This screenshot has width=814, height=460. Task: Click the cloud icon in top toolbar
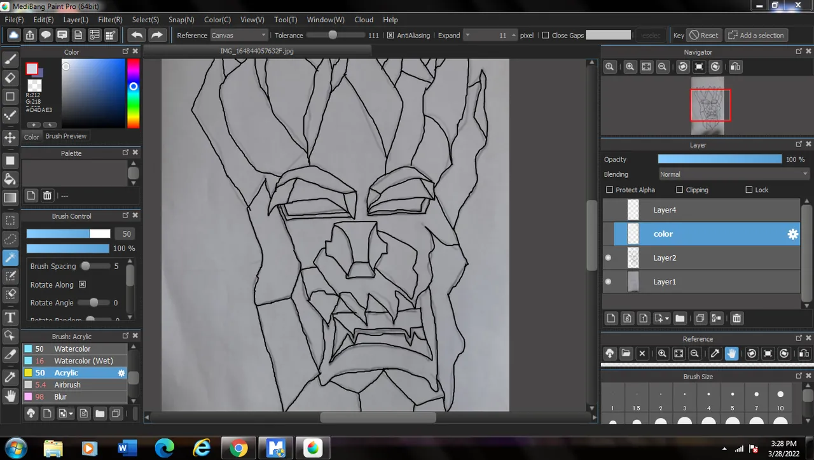point(13,35)
